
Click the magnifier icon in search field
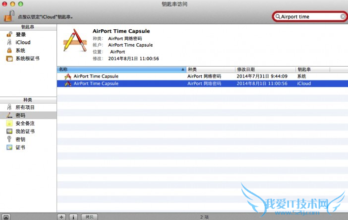tap(278, 17)
